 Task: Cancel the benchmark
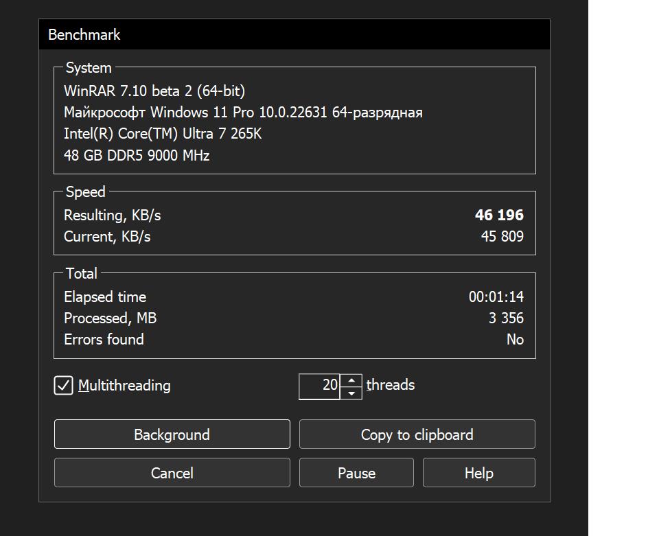coord(172,473)
